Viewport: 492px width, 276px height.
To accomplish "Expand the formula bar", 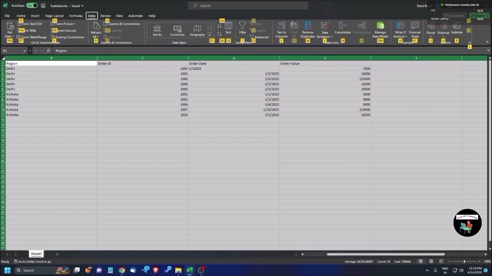I will pyautogui.click(x=489, y=51).
